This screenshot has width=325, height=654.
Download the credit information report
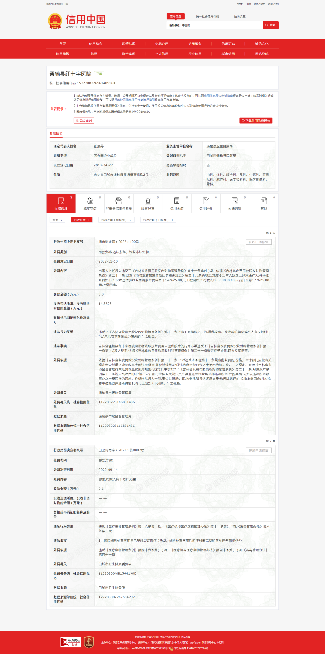(x=256, y=121)
